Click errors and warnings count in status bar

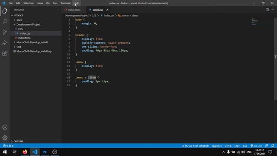pos(8,146)
